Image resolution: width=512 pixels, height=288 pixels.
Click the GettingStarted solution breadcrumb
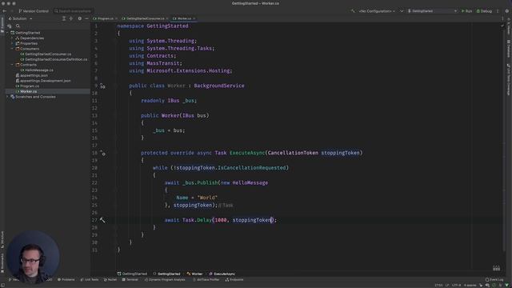pos(132,274)
